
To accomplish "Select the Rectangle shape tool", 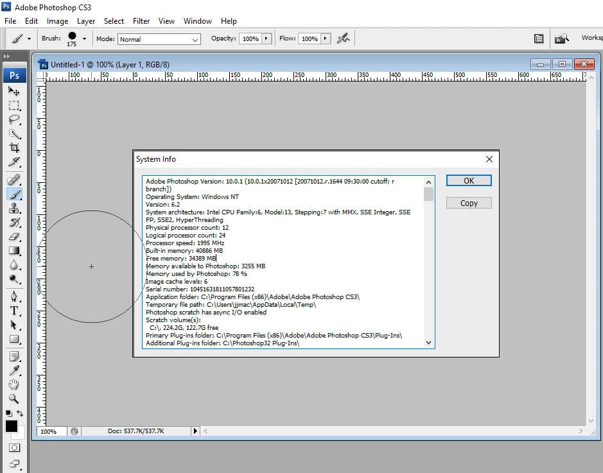I will click(x=14, y=340).
